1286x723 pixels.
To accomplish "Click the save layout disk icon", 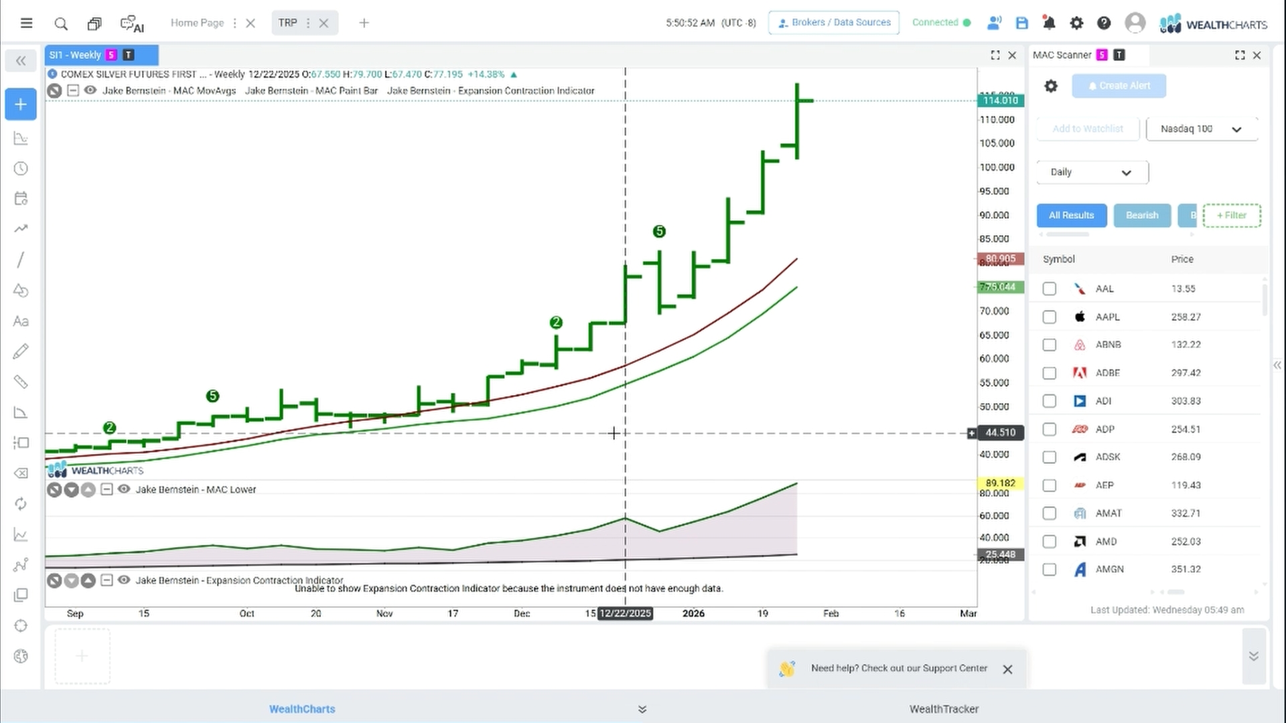I will point(1021,23).
